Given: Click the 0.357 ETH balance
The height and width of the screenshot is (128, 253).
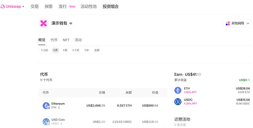Looking at the screenshot, I should [124, 106].
